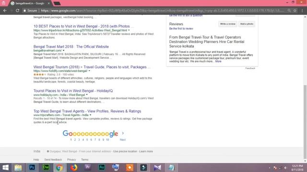Open the 'West Bengal Tourism (2018)' result
The image size is (307, 172).
[x=92, y=67]
